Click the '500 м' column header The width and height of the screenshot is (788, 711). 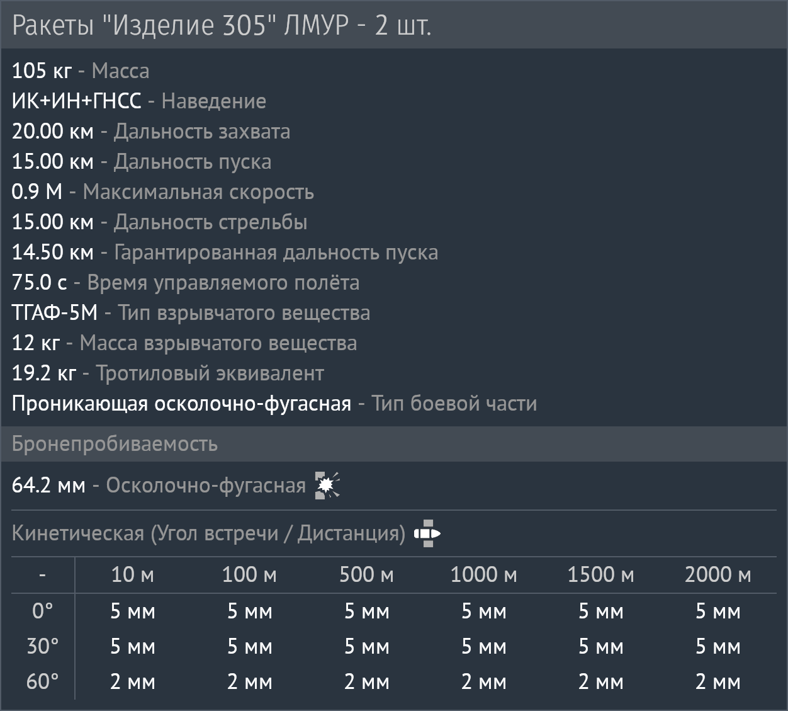pos(366,575)
